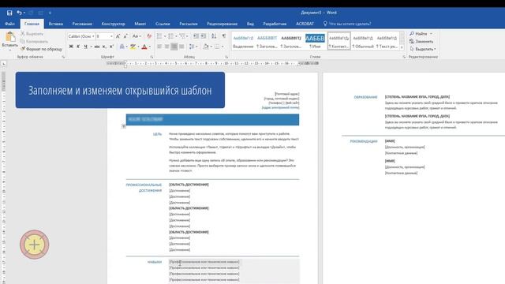Open the Файл tab
Image resolution: width=505 pixels, height=284 pixels.
coord(9,24)
